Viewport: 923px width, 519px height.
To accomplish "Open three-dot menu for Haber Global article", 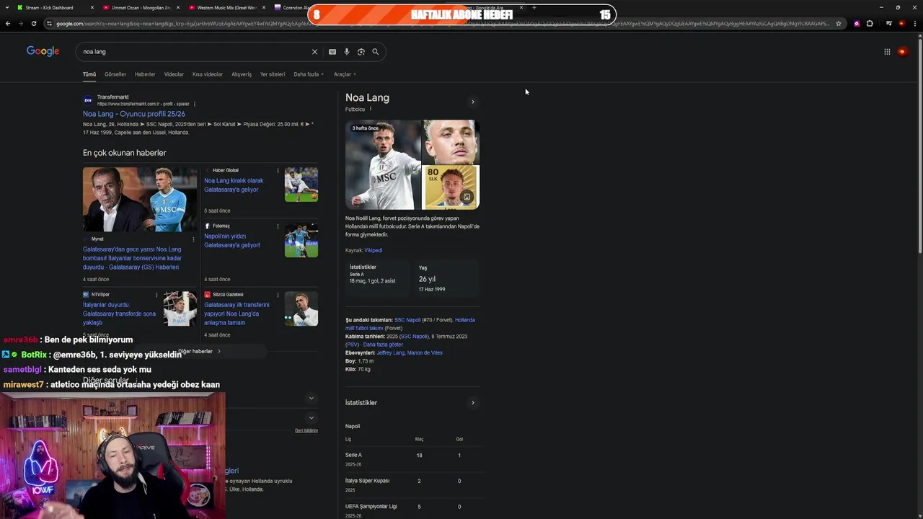I will (278, 171).
